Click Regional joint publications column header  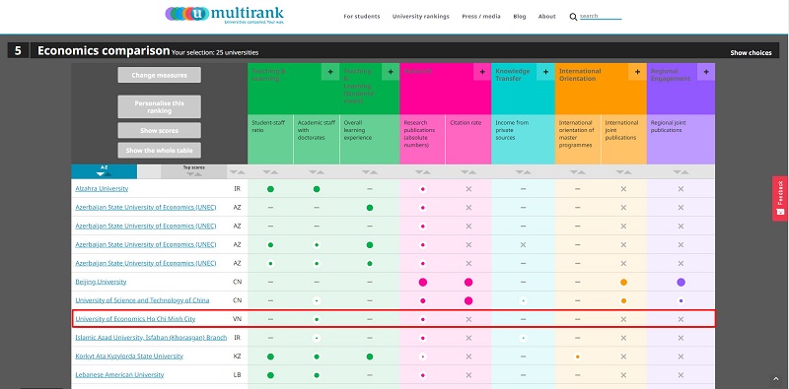click(681, 139)
